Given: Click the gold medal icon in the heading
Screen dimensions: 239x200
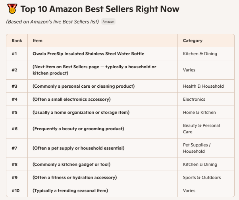Looking at the screenshot, I should tap(12, 9).
